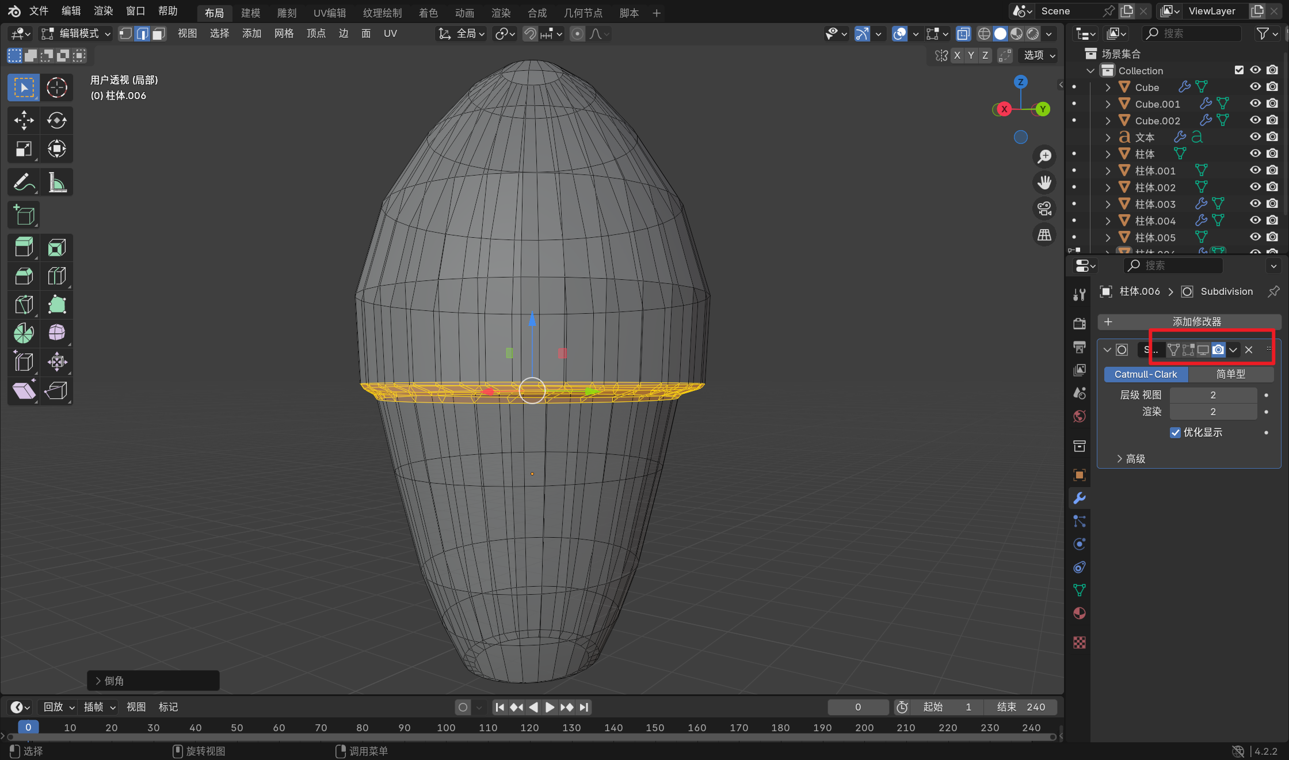Select the Extrude Region tool
The height and width of the screenshot is (760, 1289).
23,247
